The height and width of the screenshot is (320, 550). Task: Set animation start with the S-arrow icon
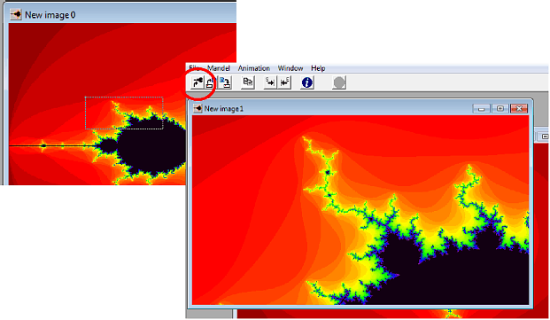point(270,82)
